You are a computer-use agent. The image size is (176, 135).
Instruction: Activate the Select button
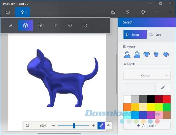pyautogui.click(x=135, y=35)
